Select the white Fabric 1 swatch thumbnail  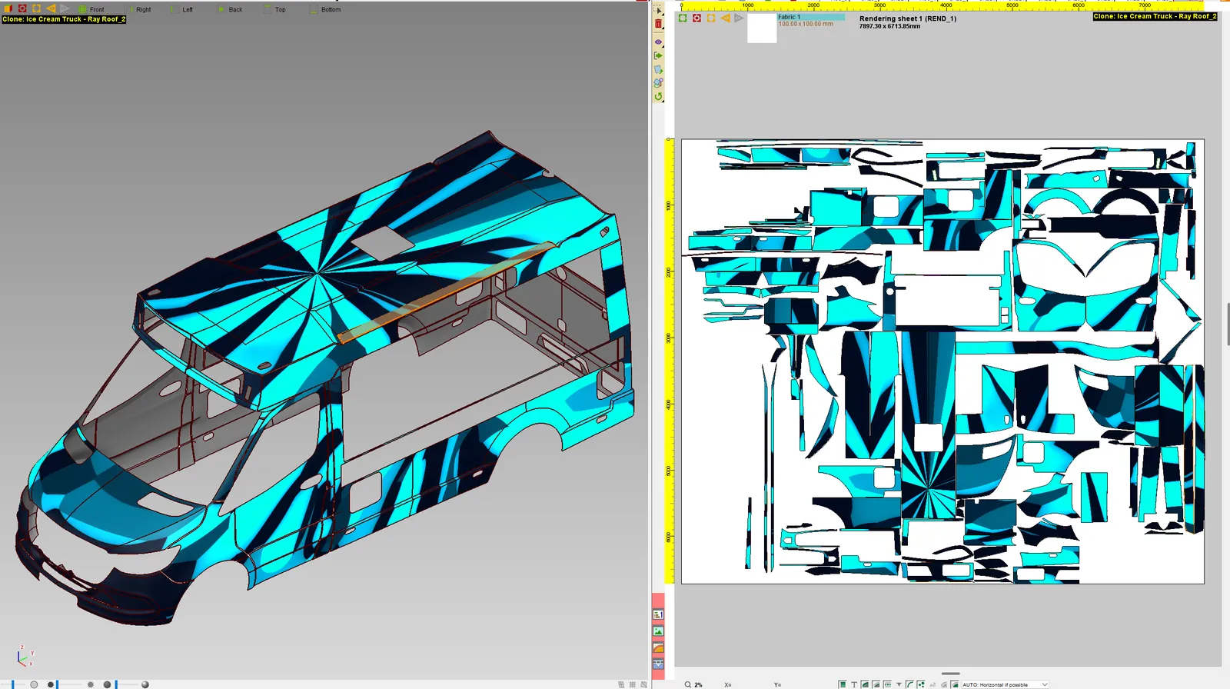tap(762, 28)
